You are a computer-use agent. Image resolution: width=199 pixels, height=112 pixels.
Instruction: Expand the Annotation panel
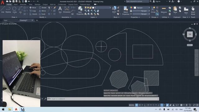66,17
